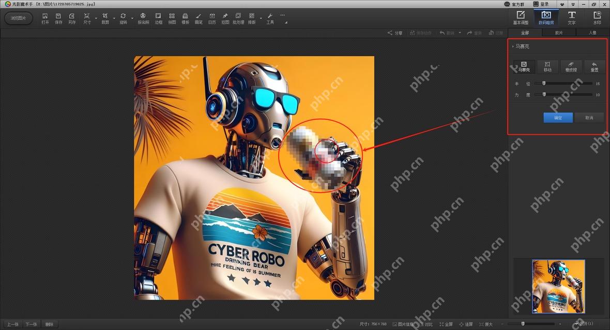This screenshot has width=610, height=330.
Task: Activate the 橡皮擦 (Eraser) mode
Action: (x=571, y=67)
